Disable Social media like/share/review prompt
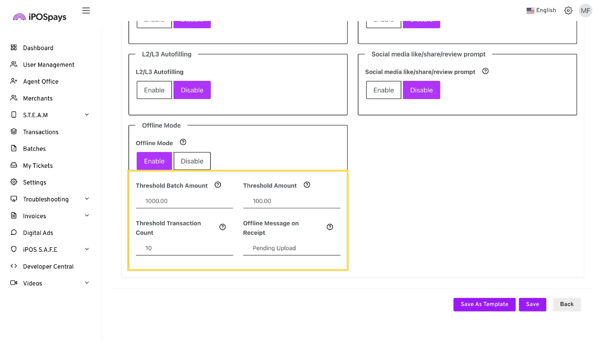This screenshot has width=605, height=342. click(421, 90)
